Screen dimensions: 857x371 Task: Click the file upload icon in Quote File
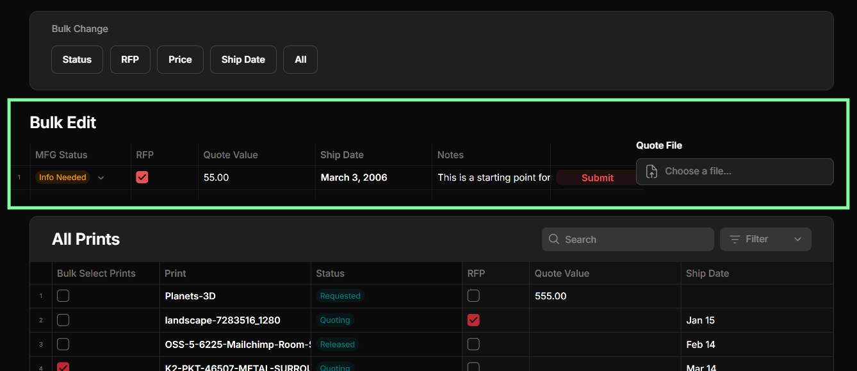point(651,171)
